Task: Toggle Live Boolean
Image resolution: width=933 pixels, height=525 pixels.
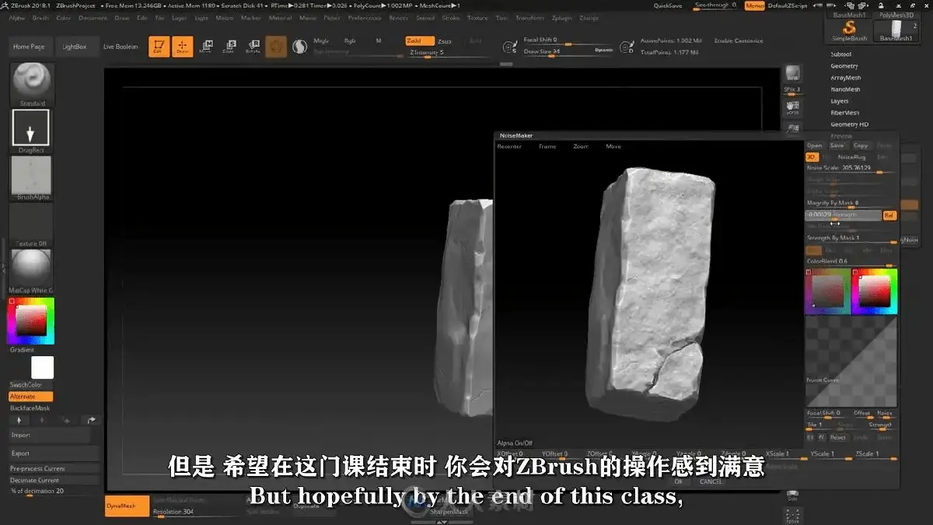Action: (x=121, y=47)
